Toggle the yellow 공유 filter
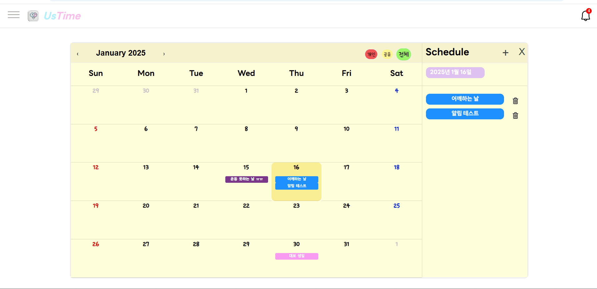Screen dimensions: 597x289 coord(387,54)
